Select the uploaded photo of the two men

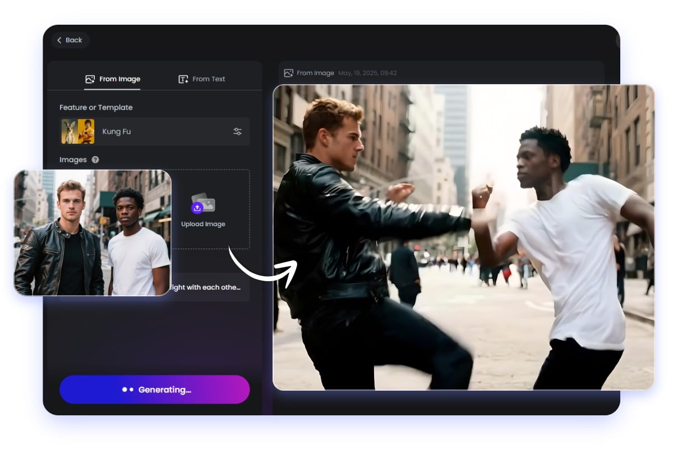coord(93,233)
